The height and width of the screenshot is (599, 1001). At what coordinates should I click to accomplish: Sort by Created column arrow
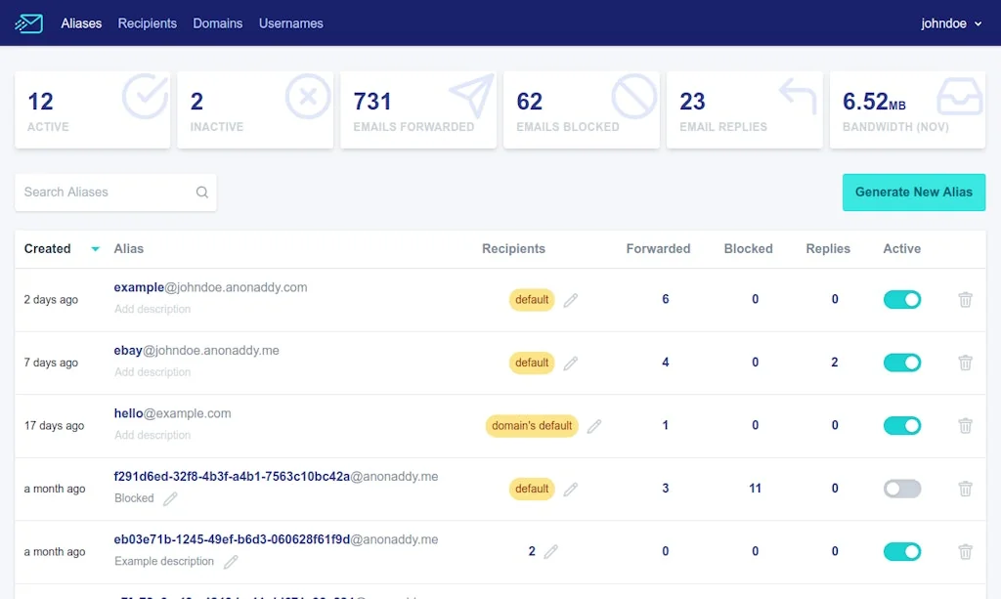[95, 249]
